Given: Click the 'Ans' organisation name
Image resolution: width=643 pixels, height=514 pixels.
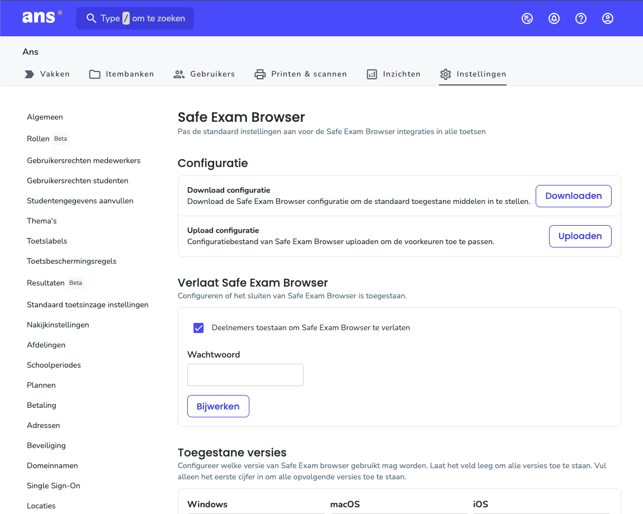Looking at the screenshot, I should 30,51.
